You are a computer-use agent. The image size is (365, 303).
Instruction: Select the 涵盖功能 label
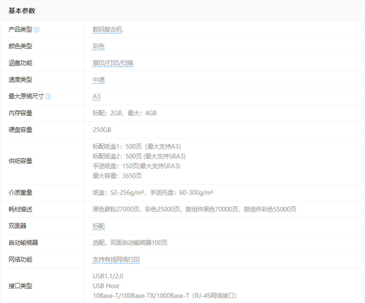20,63
